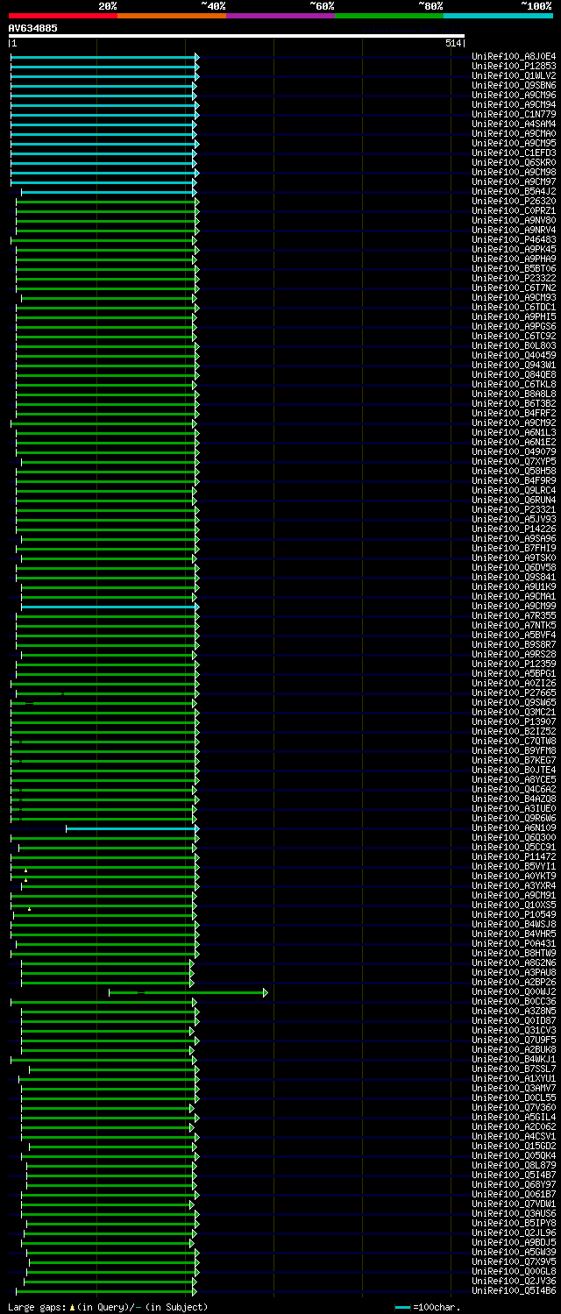This screenshot has width=561, height=1314.
Task: Click UniRef100_Q84QE8 in the hit list
Action: coord(514,374)
